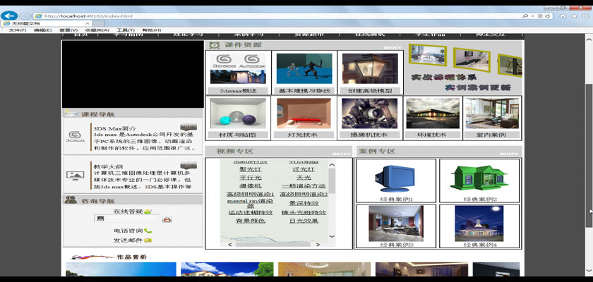This screenshot has width=593, height=282.
Task: Open the browser Home icon
Action: point(563,16)
